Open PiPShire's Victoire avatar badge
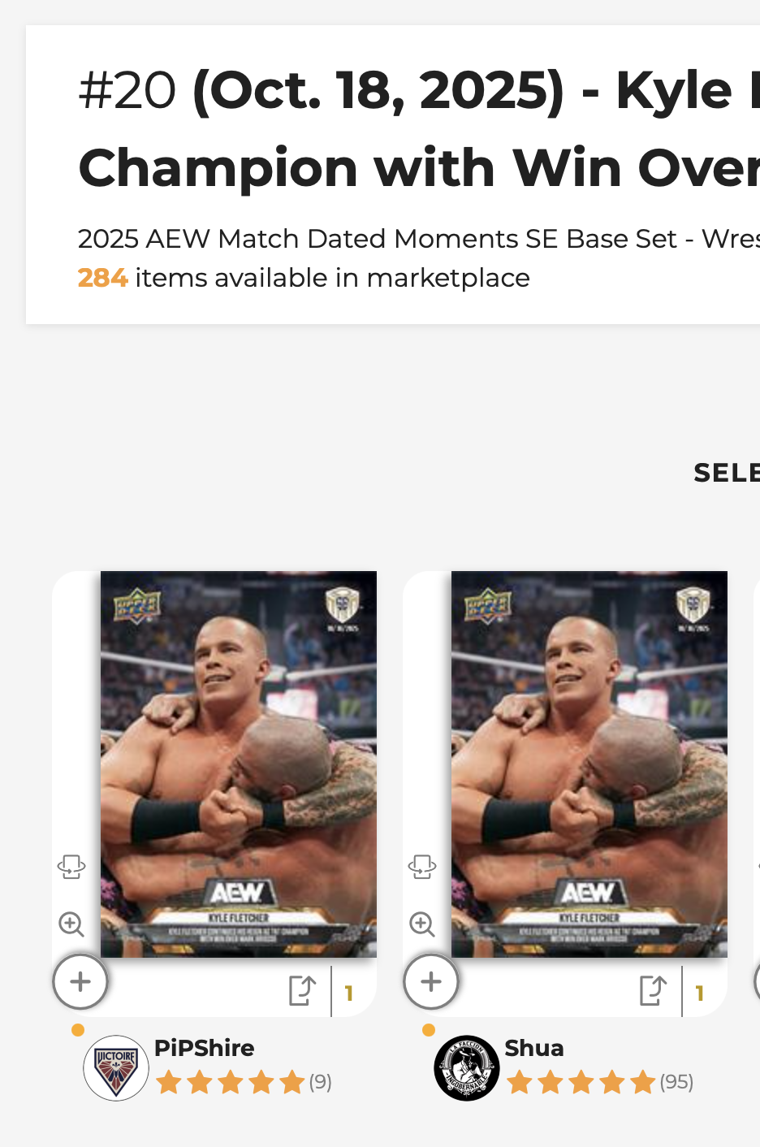The width and height of the screenshot is (760, 1147). tap(116, 1067)
